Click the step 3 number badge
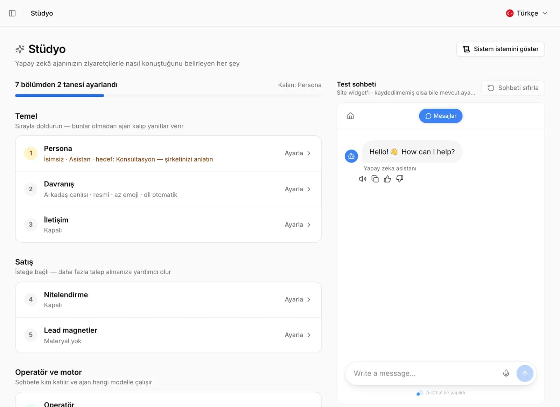The image size is (560, 407). [x=31, y=225]
